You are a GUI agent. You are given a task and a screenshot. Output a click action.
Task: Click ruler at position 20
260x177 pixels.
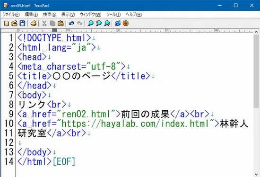click(118, 30)
